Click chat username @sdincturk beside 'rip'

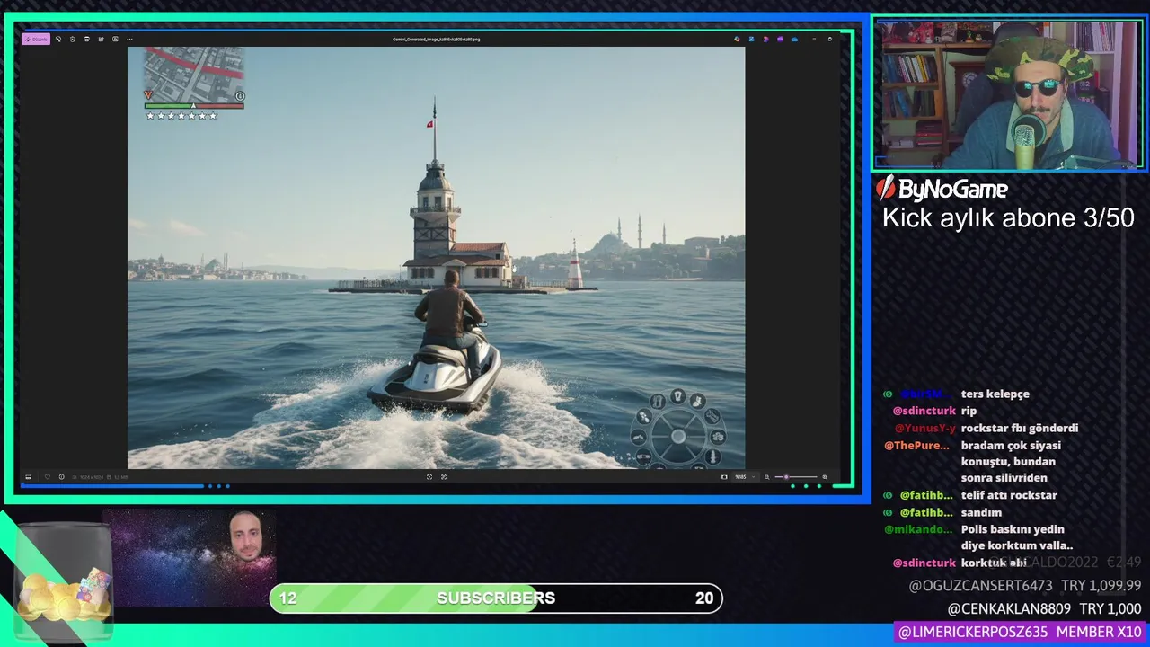point(924,411)
